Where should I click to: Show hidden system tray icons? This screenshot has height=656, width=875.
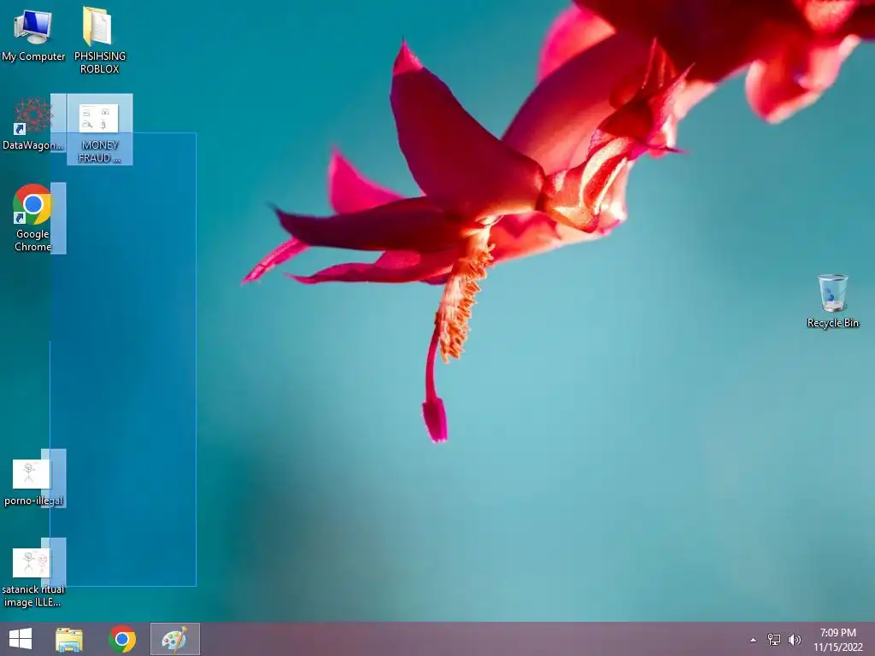(754, 640)
